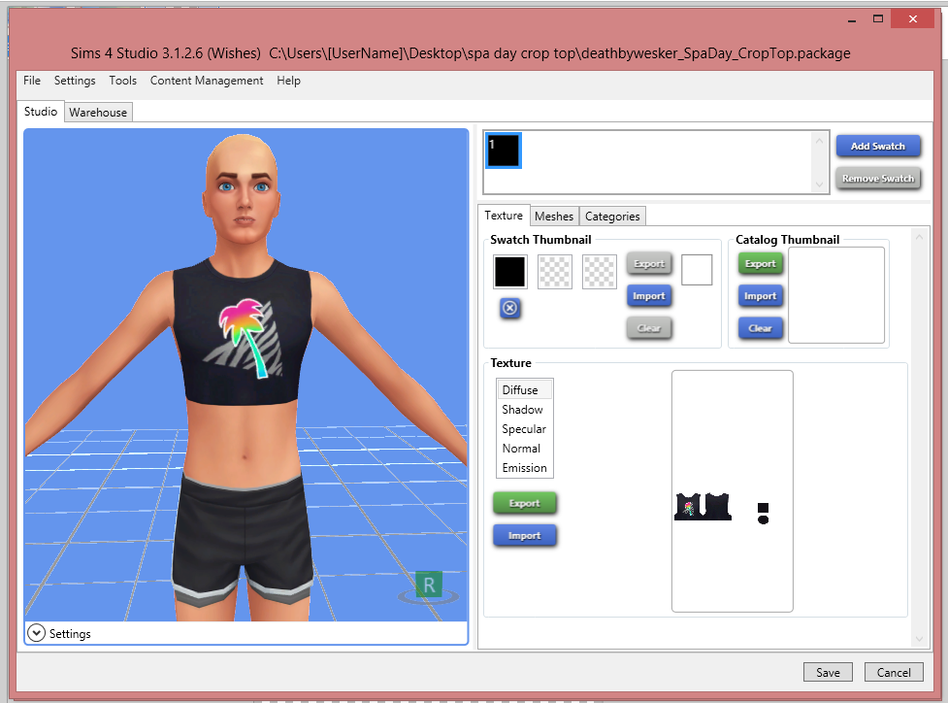This screenshot has height=703, width=948.
Task: Click the circled X remove swatch thumbnail icon
Action: [x=510, y=309]
